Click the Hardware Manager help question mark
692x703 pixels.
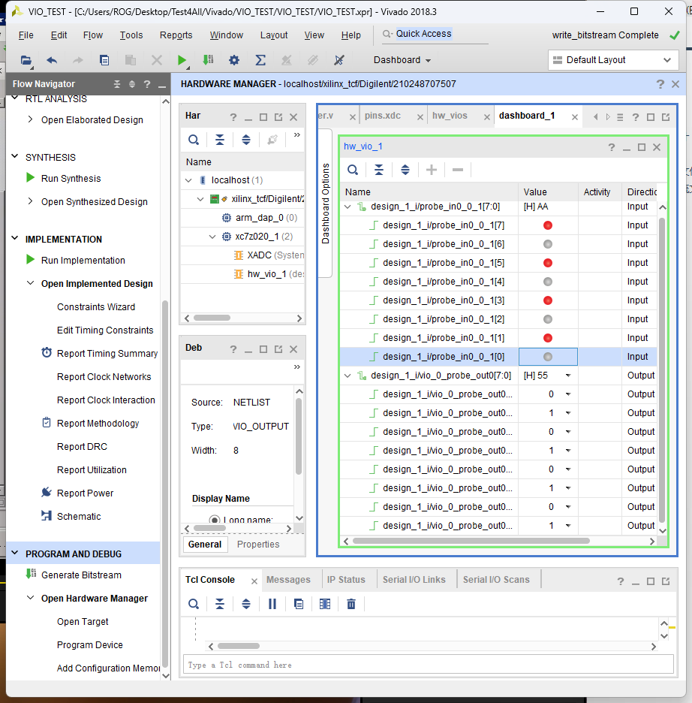tap(660, 84)
